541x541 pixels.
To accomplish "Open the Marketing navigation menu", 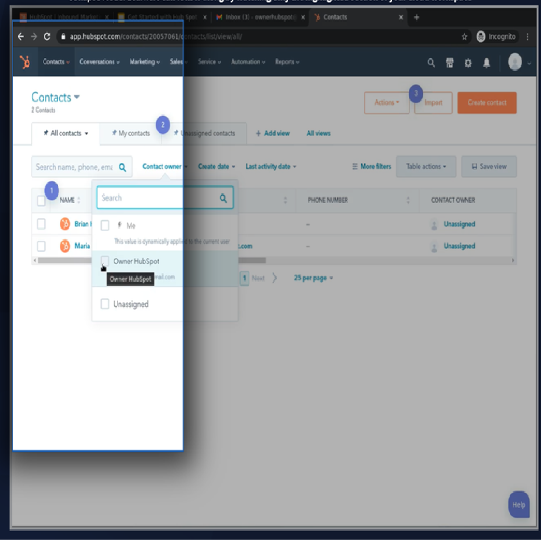I will click(x=145, y=62).
